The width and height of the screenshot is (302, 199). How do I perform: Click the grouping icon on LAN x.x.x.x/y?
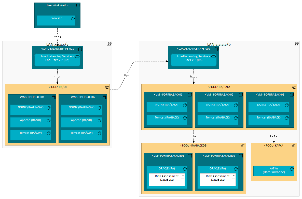coord(109,44)
